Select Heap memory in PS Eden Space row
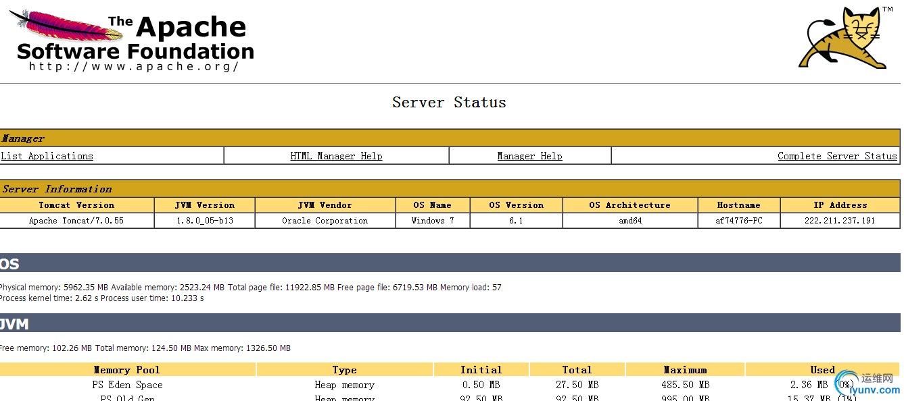The width and height of the screenshot is (904, 401). pyautogui.click(x=345, y=385)
